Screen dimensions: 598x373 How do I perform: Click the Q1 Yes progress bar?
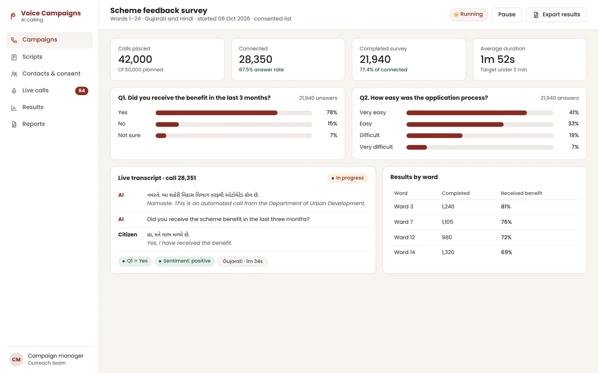tap(234, 113)
